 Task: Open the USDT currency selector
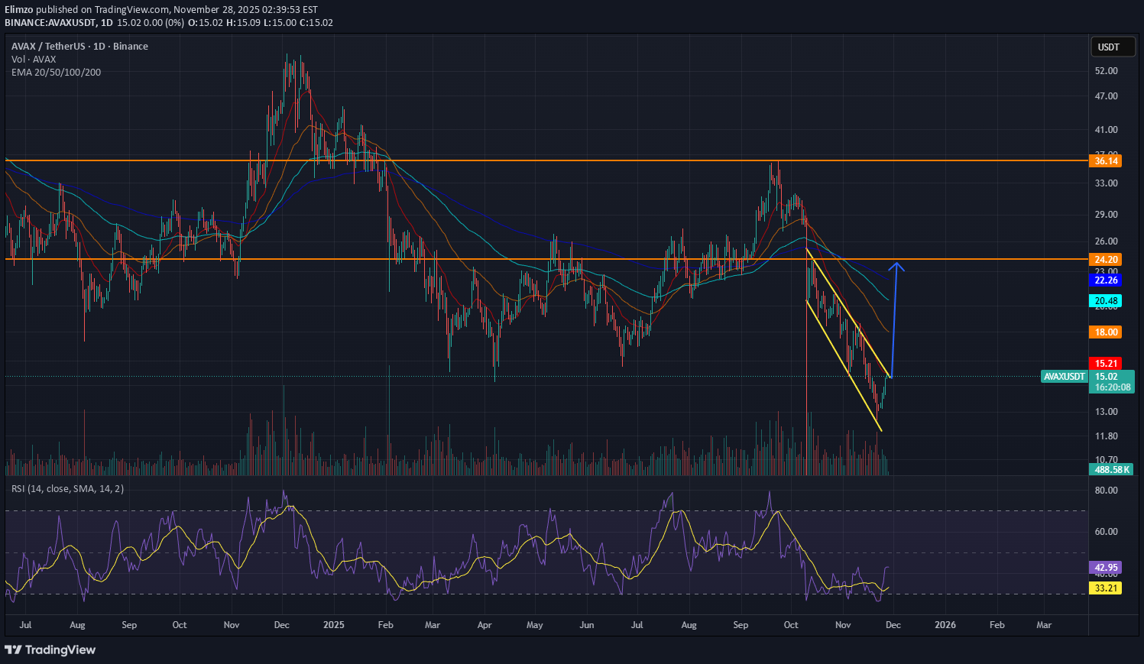(1108, 47)
